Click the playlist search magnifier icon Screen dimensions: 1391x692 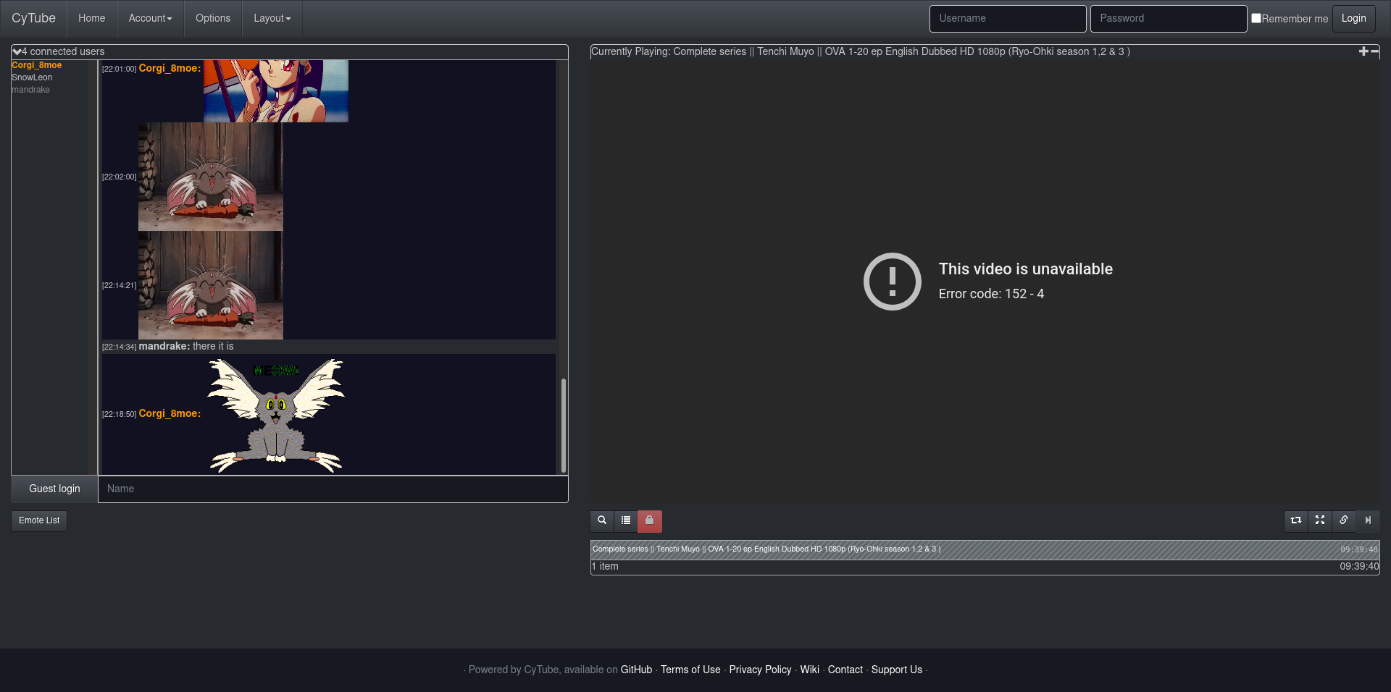[602, 520]
